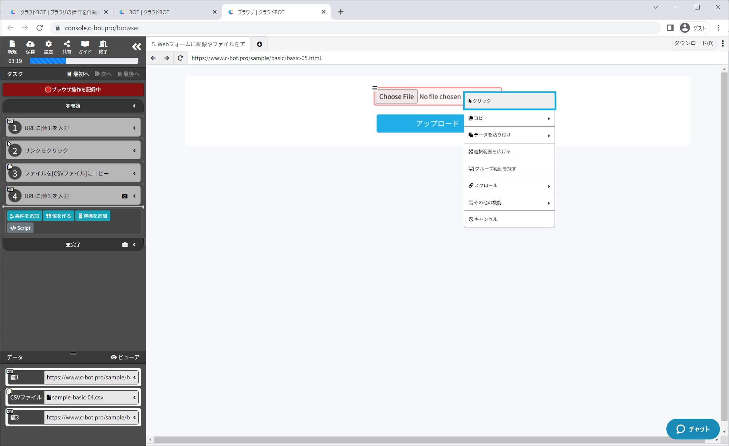This screenshot has width=729, height=446.
Task: Toggle the camera icon on the 完了 row
Action: (125, 245)
